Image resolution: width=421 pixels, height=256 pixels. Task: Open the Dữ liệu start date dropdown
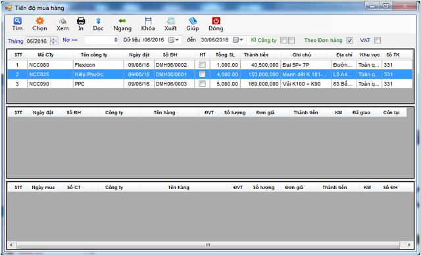point(174,40)
